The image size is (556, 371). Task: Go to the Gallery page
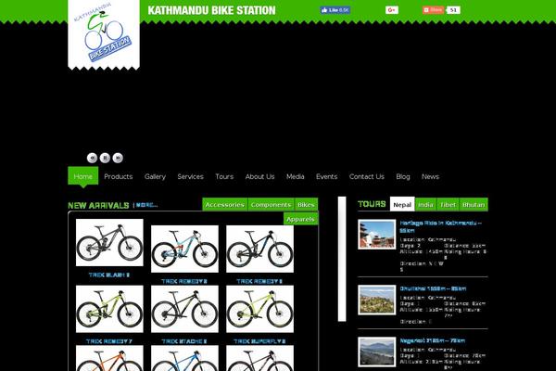tap(155, 176)
